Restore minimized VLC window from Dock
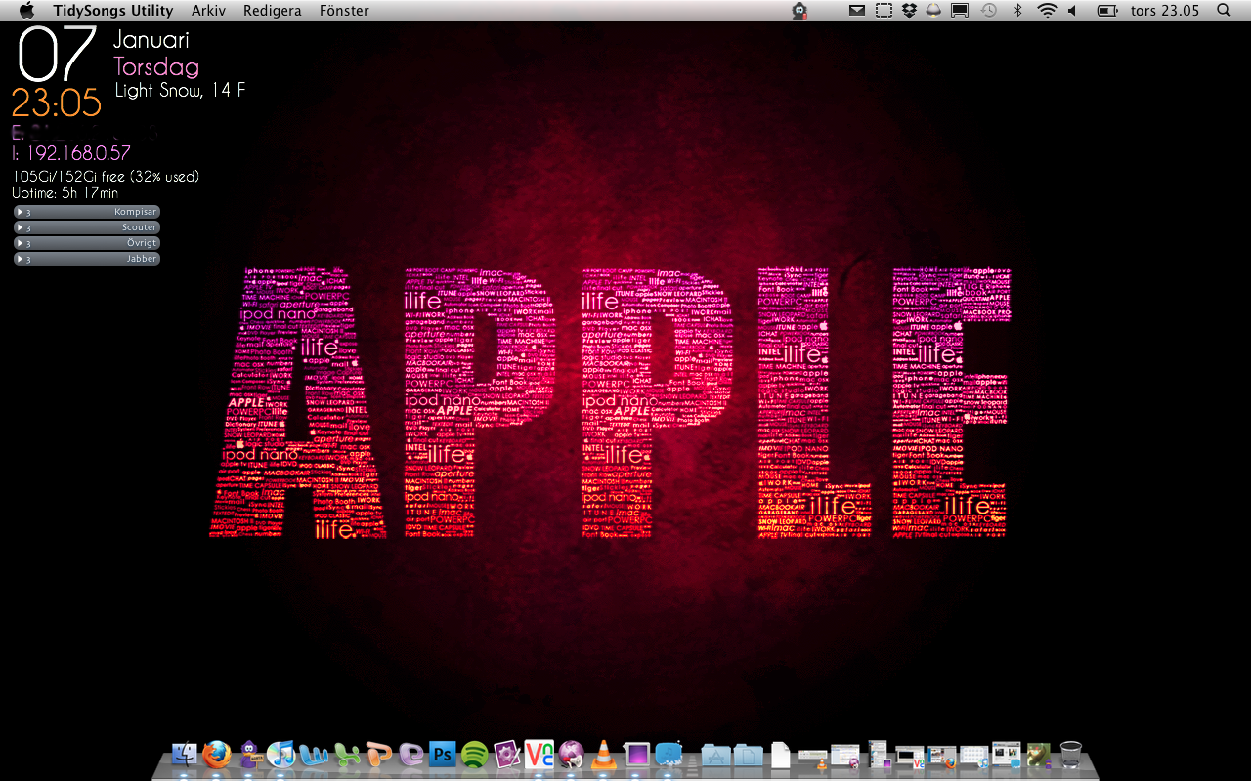Viewport: 1251px width, 781px height. click(x=813, y=757)
